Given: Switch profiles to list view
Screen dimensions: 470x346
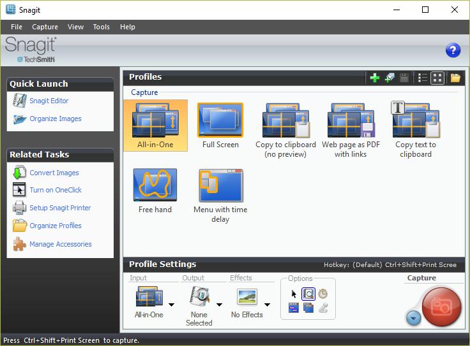Looking at the screenshot, I should point(422,78).
